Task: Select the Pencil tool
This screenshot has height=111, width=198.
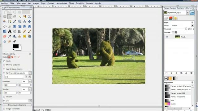Action: 24,31
